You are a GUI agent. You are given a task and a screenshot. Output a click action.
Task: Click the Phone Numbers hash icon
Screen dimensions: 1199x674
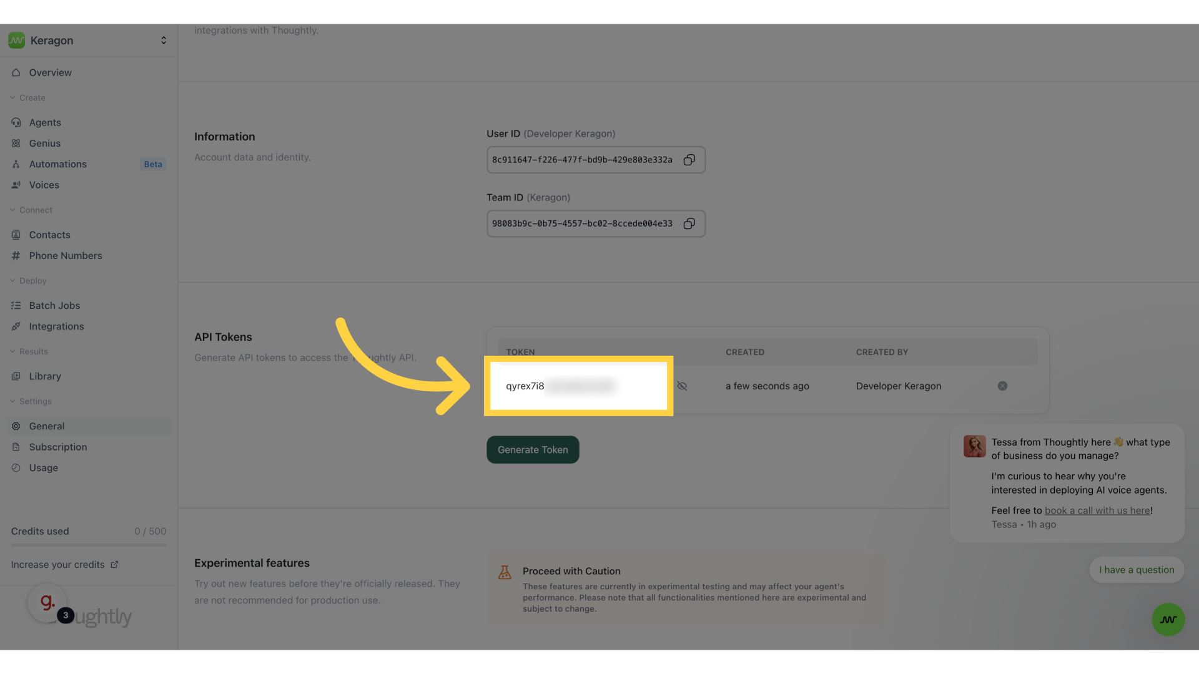click(x=16, y=256)
